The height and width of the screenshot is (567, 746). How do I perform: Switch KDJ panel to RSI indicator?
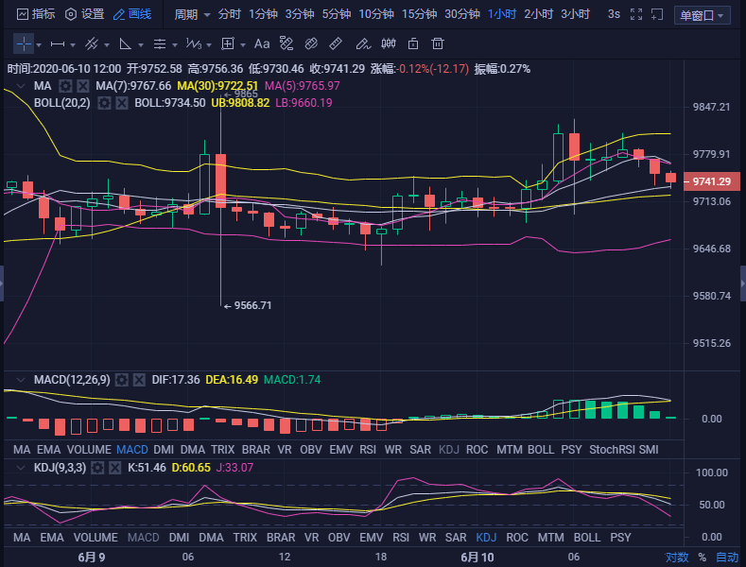click(401, 538)
